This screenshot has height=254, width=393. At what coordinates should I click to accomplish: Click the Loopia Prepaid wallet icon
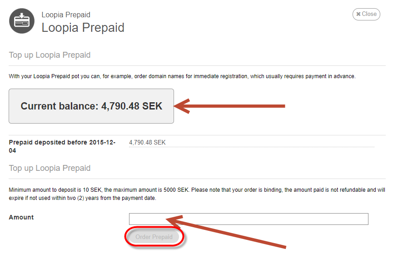[22, 21]
